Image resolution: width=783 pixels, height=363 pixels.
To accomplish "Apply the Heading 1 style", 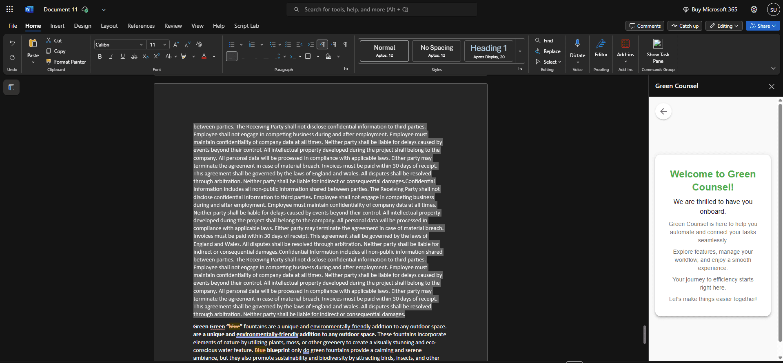I will (x=488, y=51).
